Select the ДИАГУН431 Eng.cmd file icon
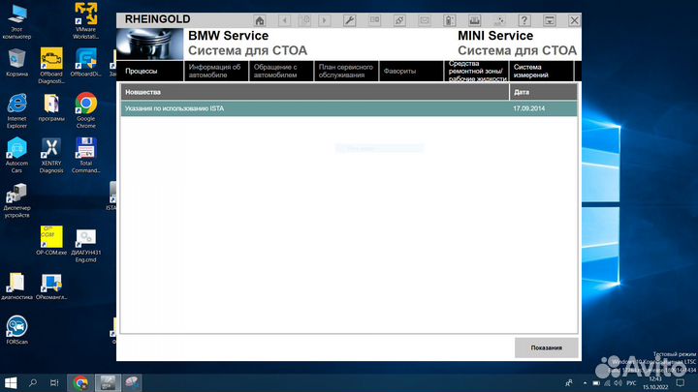This screenshot has height=392, width=698. [x=86, y=245]
